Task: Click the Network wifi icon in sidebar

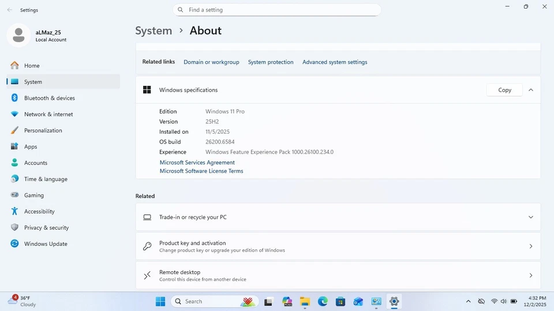Action: [x=14, y=114]
